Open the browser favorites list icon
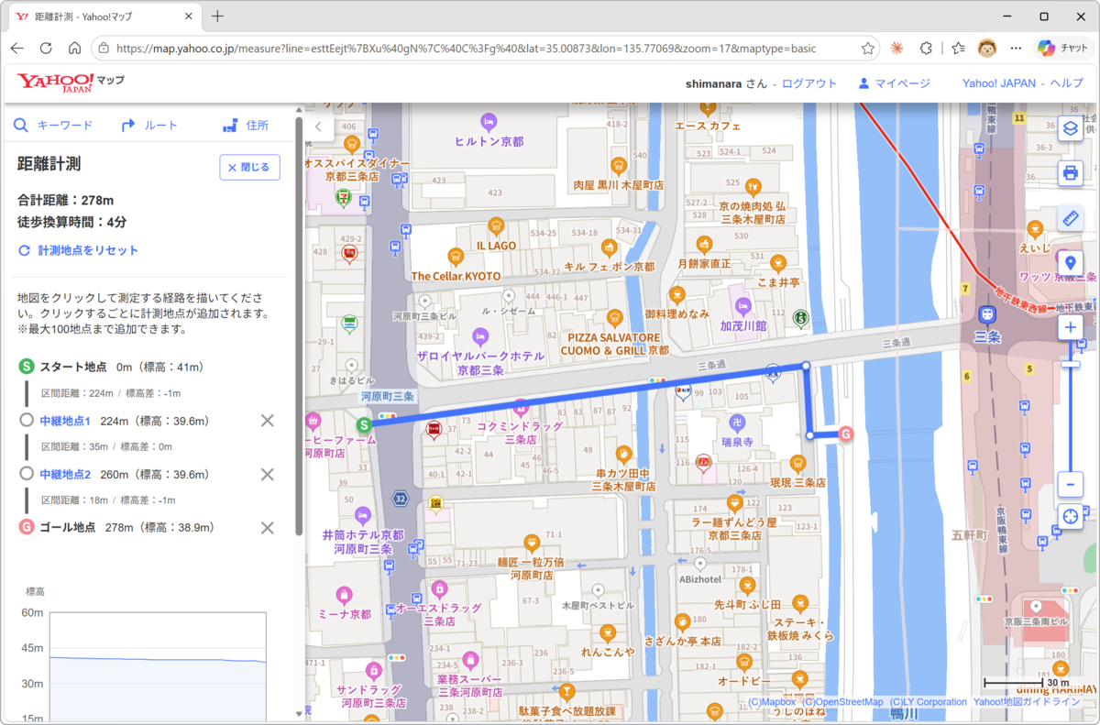The width and height of the screenshot is (1100, 725). pyautogui.click(x=958, y=49)
